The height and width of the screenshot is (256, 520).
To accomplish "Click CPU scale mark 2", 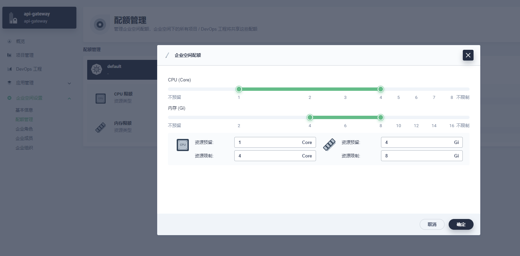I will point(310,98).
